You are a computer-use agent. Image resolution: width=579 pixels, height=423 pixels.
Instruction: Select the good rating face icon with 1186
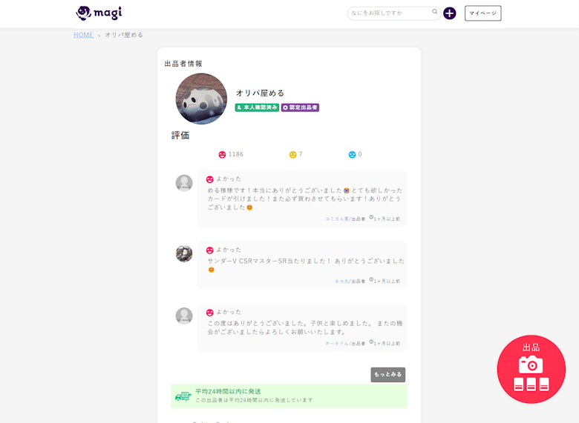(222, 155)
